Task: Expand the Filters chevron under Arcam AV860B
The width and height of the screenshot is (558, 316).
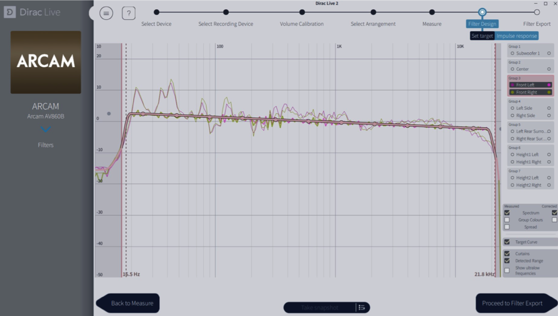Action: (x=46, y=130)
